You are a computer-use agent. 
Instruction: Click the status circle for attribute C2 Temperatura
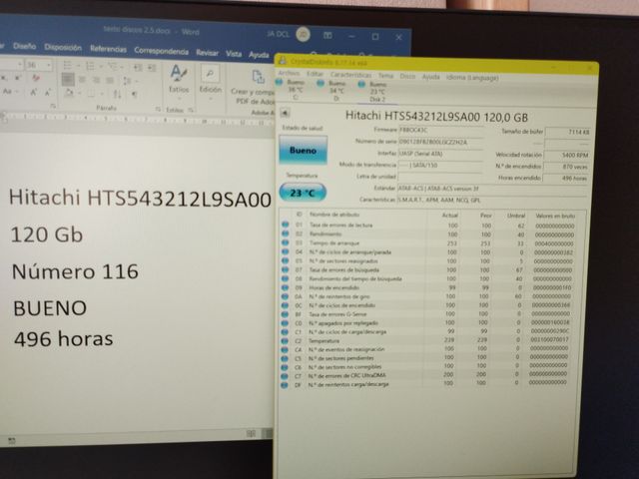(x=285, y=341)
